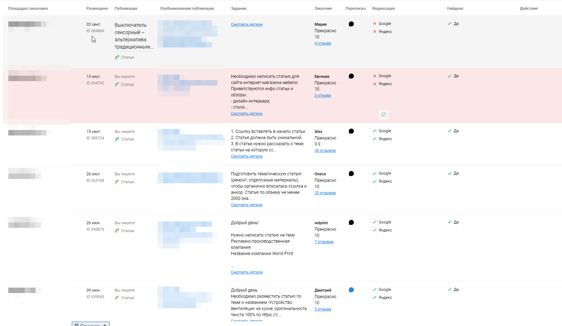Expand task details for the 03 сент. order
Image resolution: width=562 pixels, height=326 pixels.
pos(247,25)
